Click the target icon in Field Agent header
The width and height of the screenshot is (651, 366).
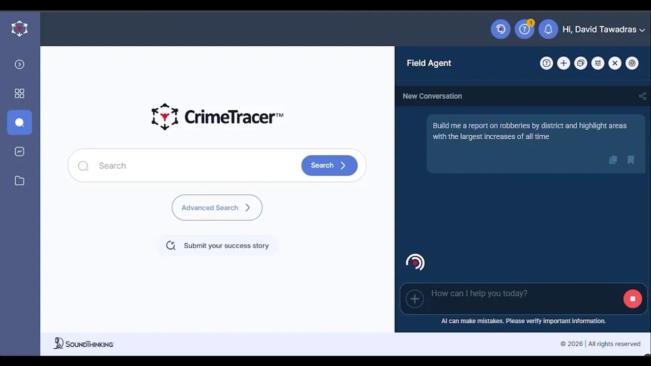pos(632,63)
